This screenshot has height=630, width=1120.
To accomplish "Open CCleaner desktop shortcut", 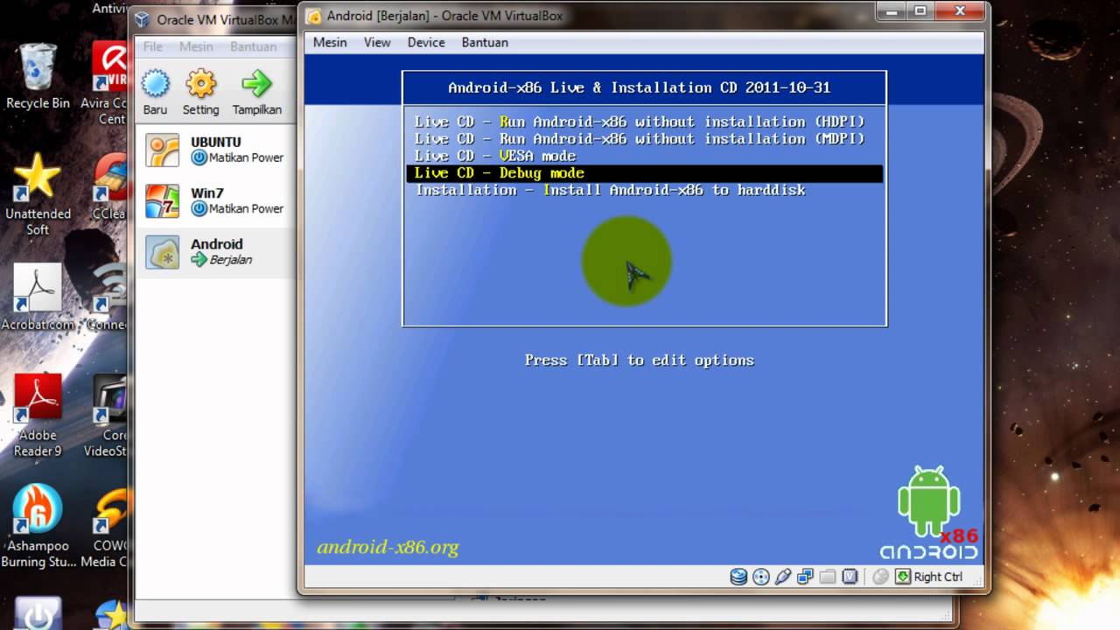I will 109,186.
